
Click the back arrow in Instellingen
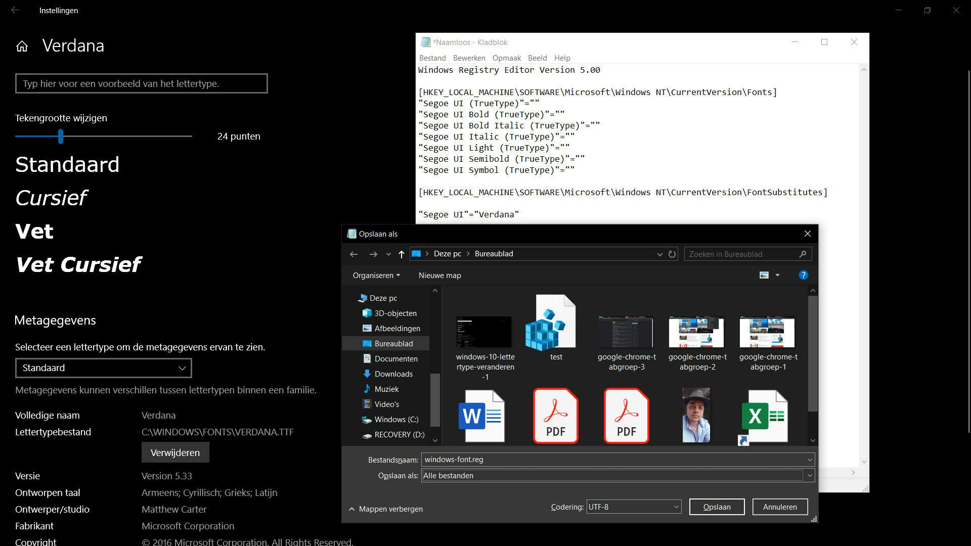pyautogui.click(x=15, y=10)
